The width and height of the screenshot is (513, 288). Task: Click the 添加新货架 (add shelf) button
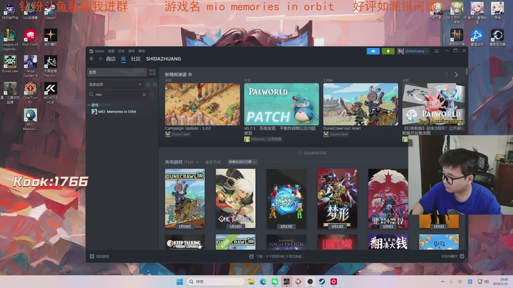pos(312,153)
